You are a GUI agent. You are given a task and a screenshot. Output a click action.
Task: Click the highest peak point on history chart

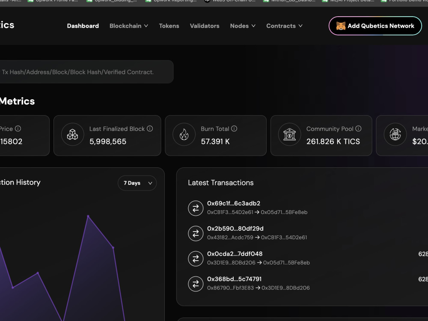88,216
